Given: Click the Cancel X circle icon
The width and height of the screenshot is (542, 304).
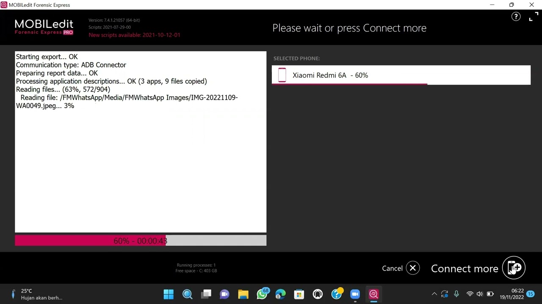Looking at the screenshot, I should [x=413, y=268].
